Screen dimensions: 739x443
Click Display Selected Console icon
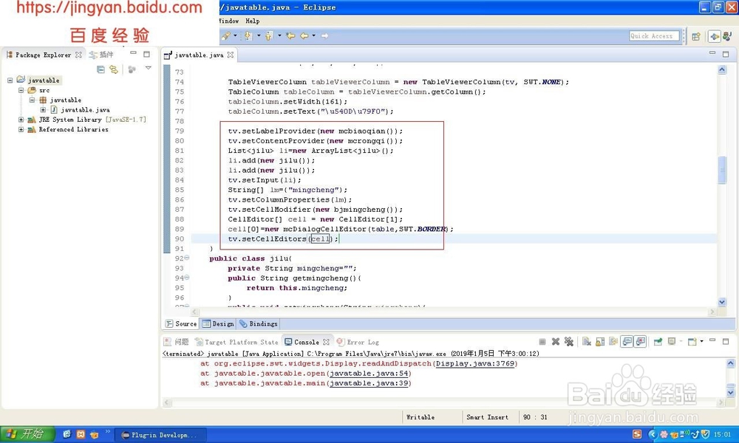point(672,342)
